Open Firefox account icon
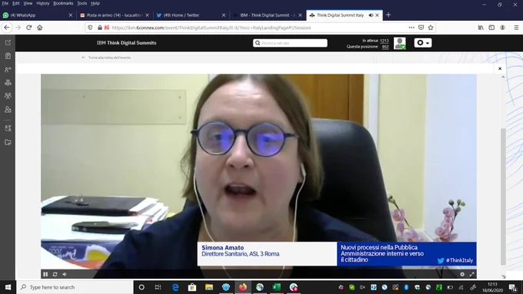 point(503,28)
